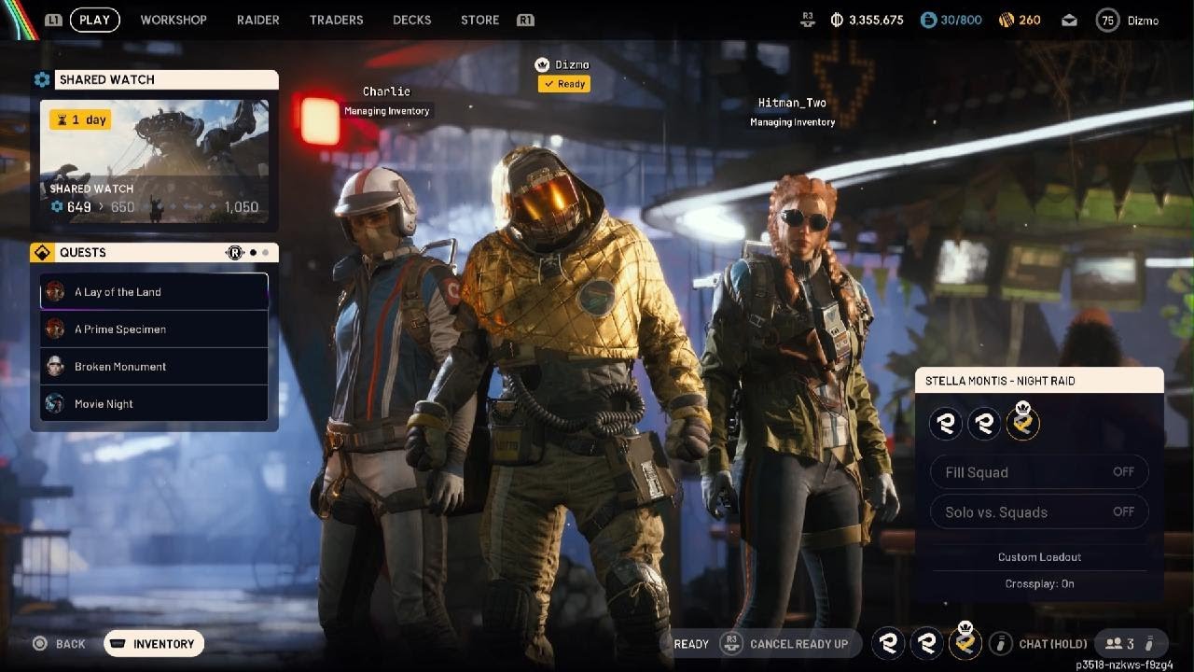Select second squad member icon in raid panel
The width and height of the screenshot is (1194, 672).
point(984,425)
